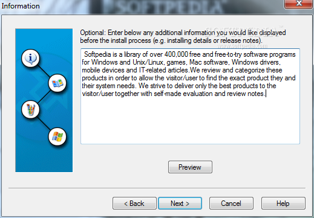Click the info speech-bubble step icon

(31, 58)
